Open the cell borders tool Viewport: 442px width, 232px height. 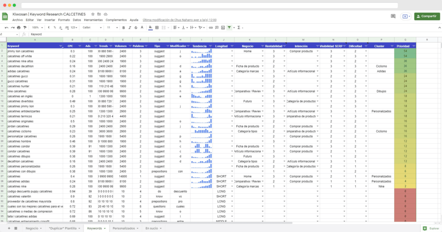[157, 28]
